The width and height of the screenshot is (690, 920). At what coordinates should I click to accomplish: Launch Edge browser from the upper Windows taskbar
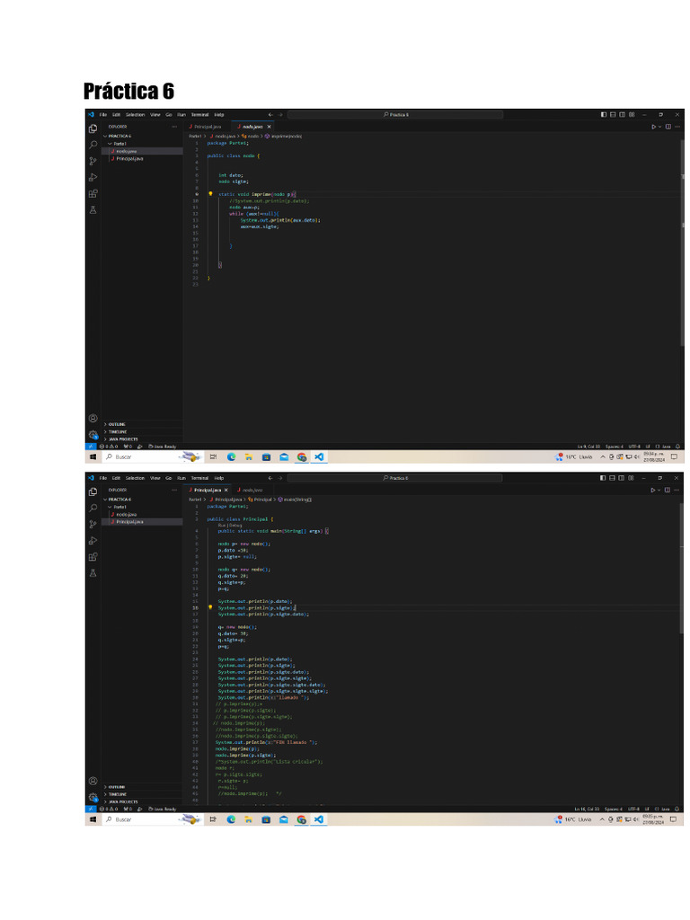point(231,456)
